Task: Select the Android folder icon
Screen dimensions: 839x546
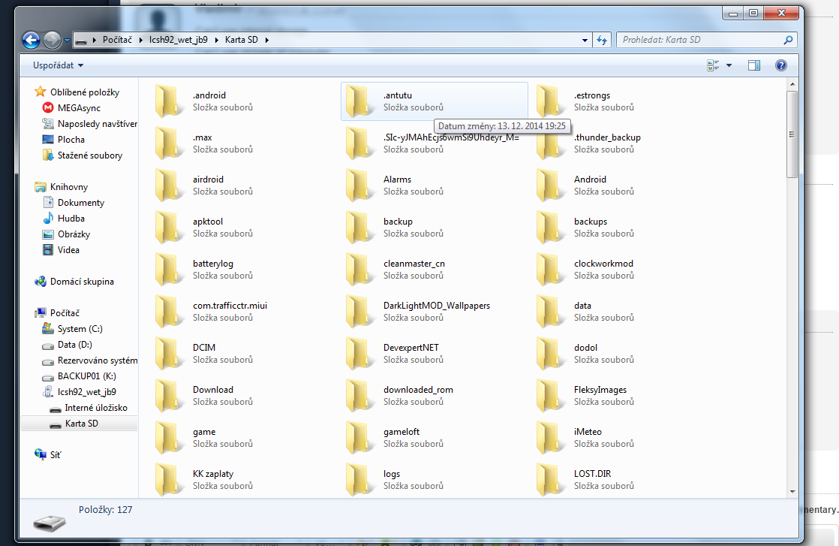Action: click(x=550, y=186)
